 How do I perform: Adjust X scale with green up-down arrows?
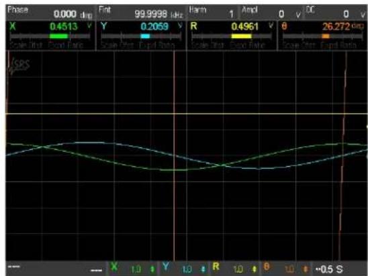pos(152,269)
